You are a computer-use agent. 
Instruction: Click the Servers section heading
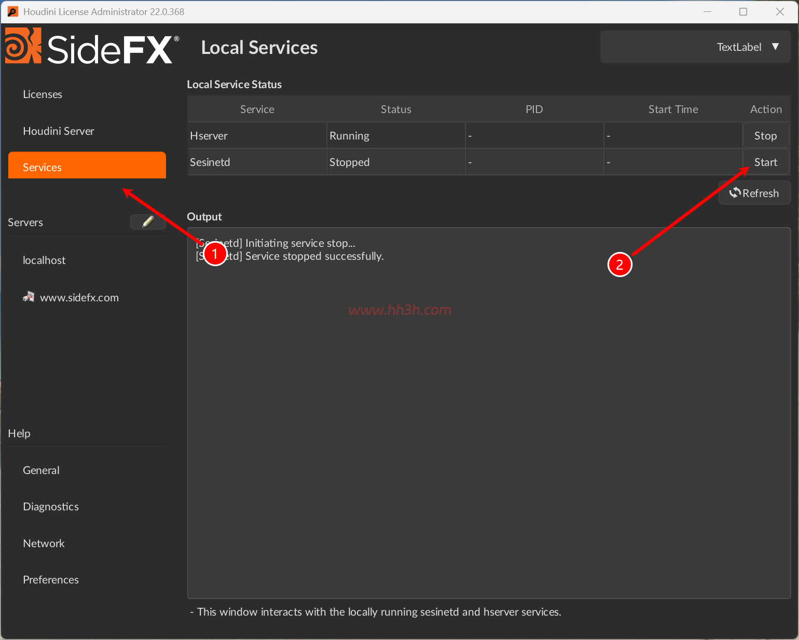[25, 222]
